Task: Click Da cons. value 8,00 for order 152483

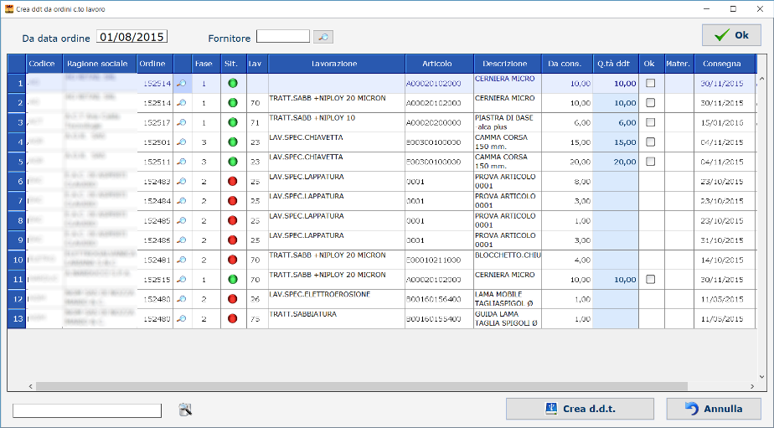Action: pyautogui.click(x=566, y=181)
